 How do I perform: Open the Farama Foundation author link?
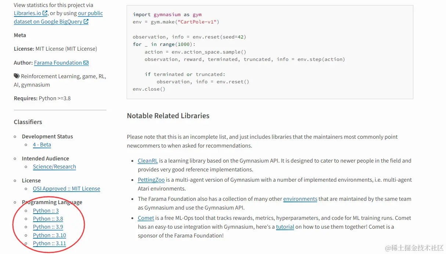click(x=58, y=63)
